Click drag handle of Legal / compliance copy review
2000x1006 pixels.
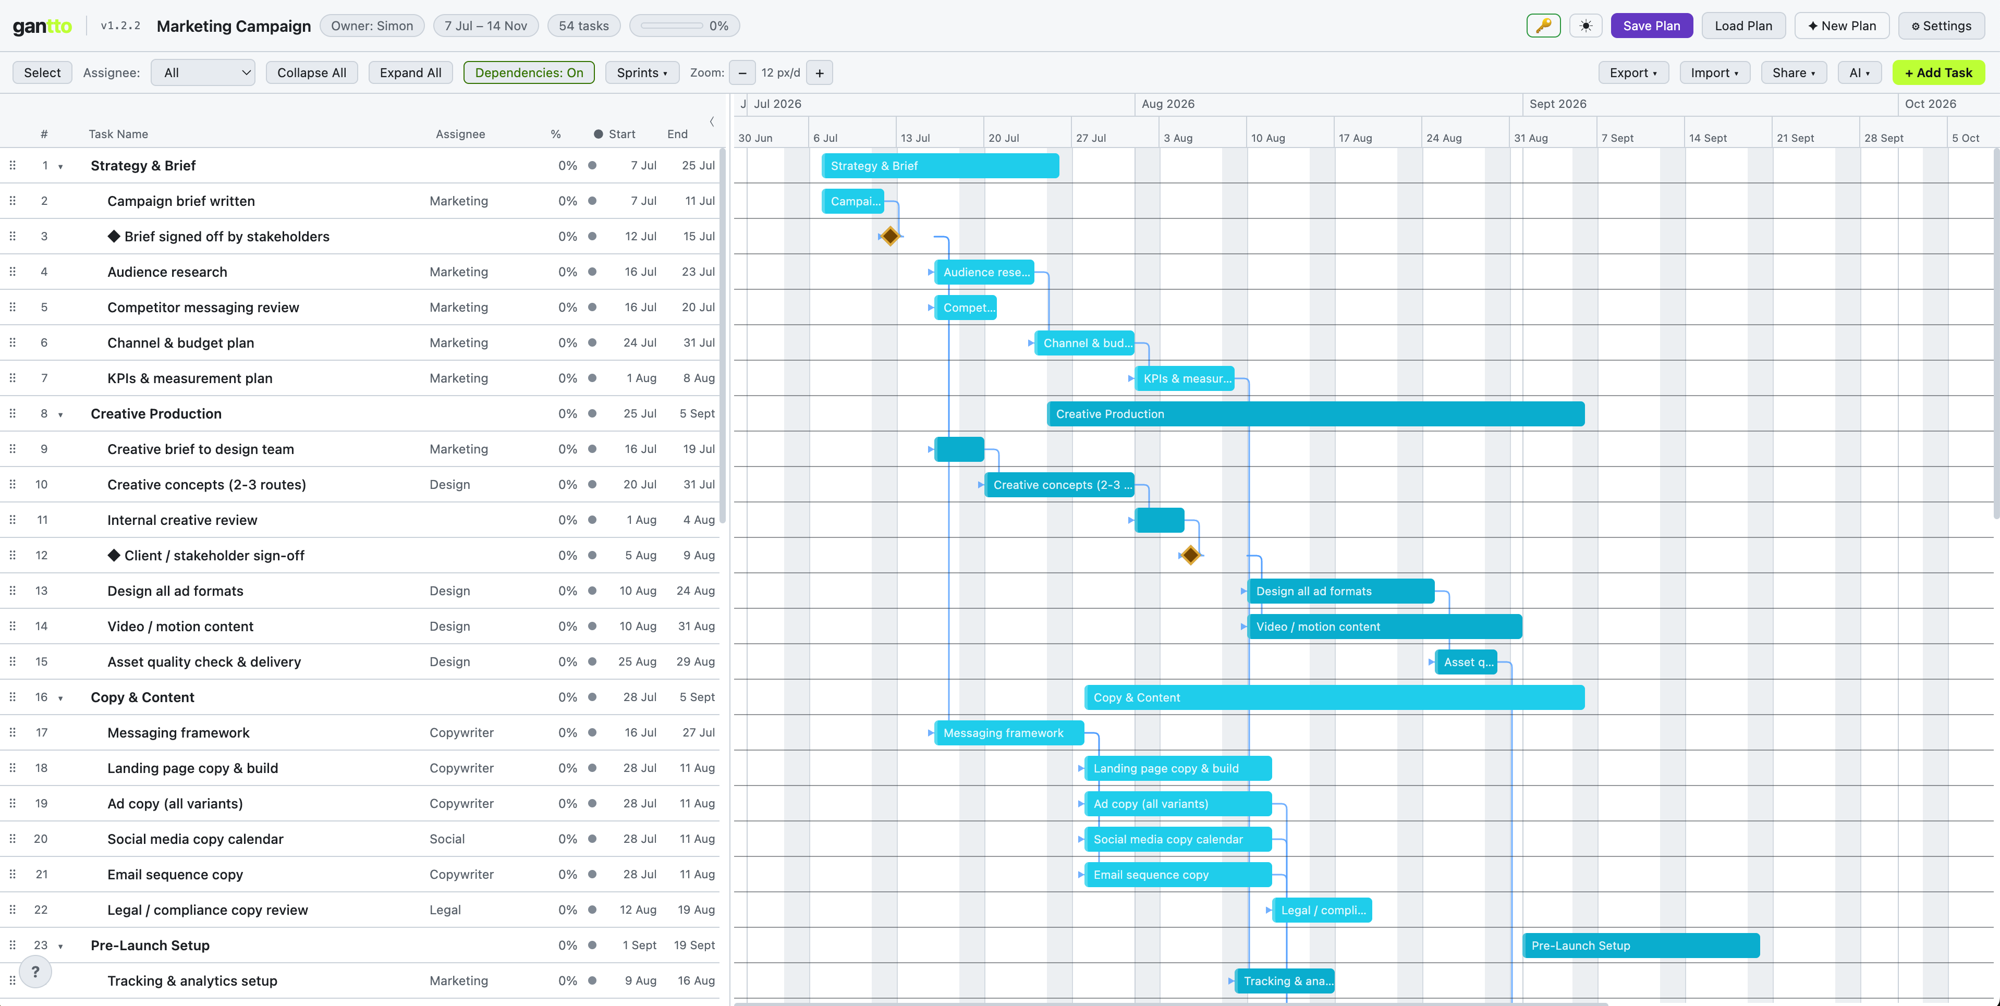click(x=13, y=910)
